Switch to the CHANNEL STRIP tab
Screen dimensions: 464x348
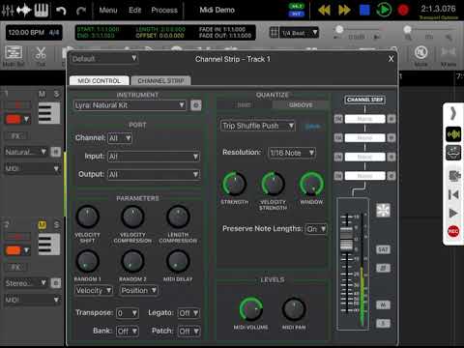pos(160,80)
